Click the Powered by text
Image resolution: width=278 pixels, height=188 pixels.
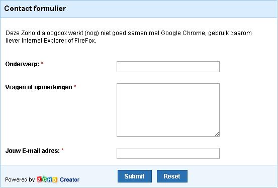tap(20, 179)
